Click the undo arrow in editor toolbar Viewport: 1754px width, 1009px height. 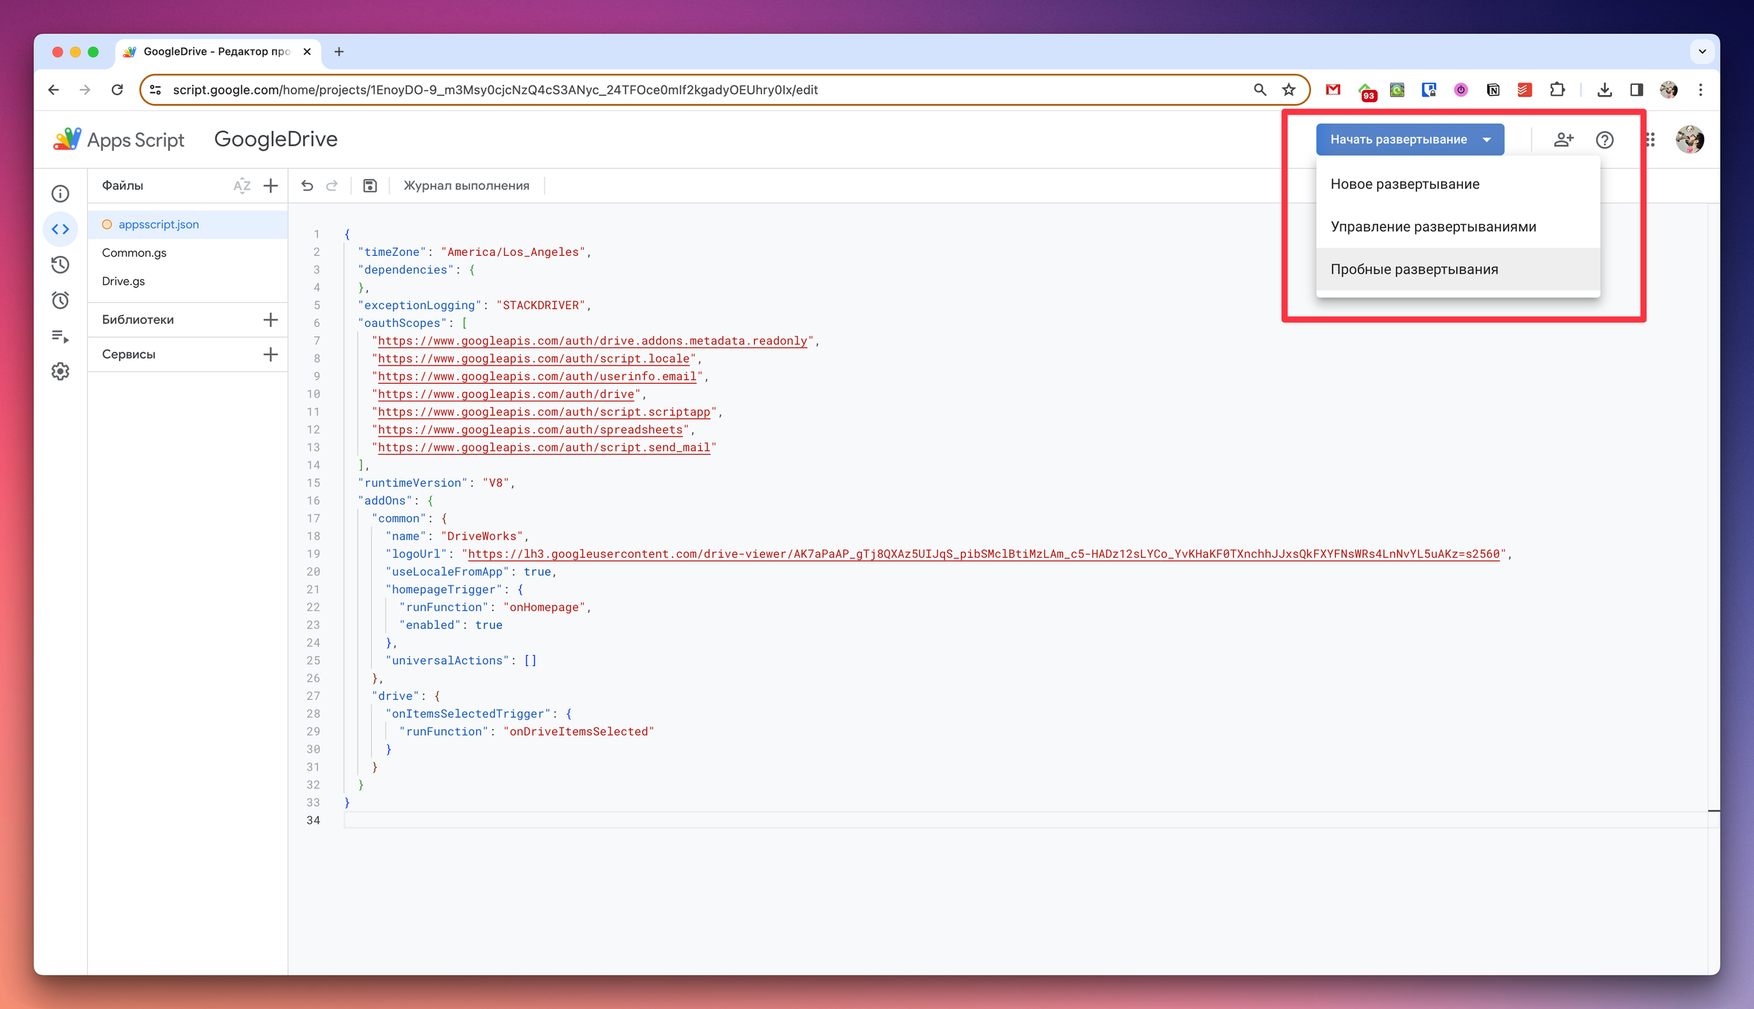tap(307, 186)
